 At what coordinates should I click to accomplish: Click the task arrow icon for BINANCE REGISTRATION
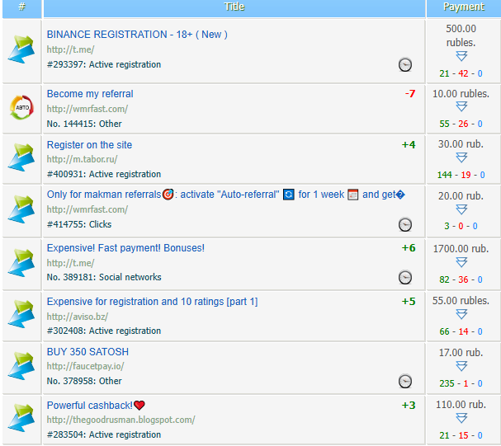[x=21, y=49]
